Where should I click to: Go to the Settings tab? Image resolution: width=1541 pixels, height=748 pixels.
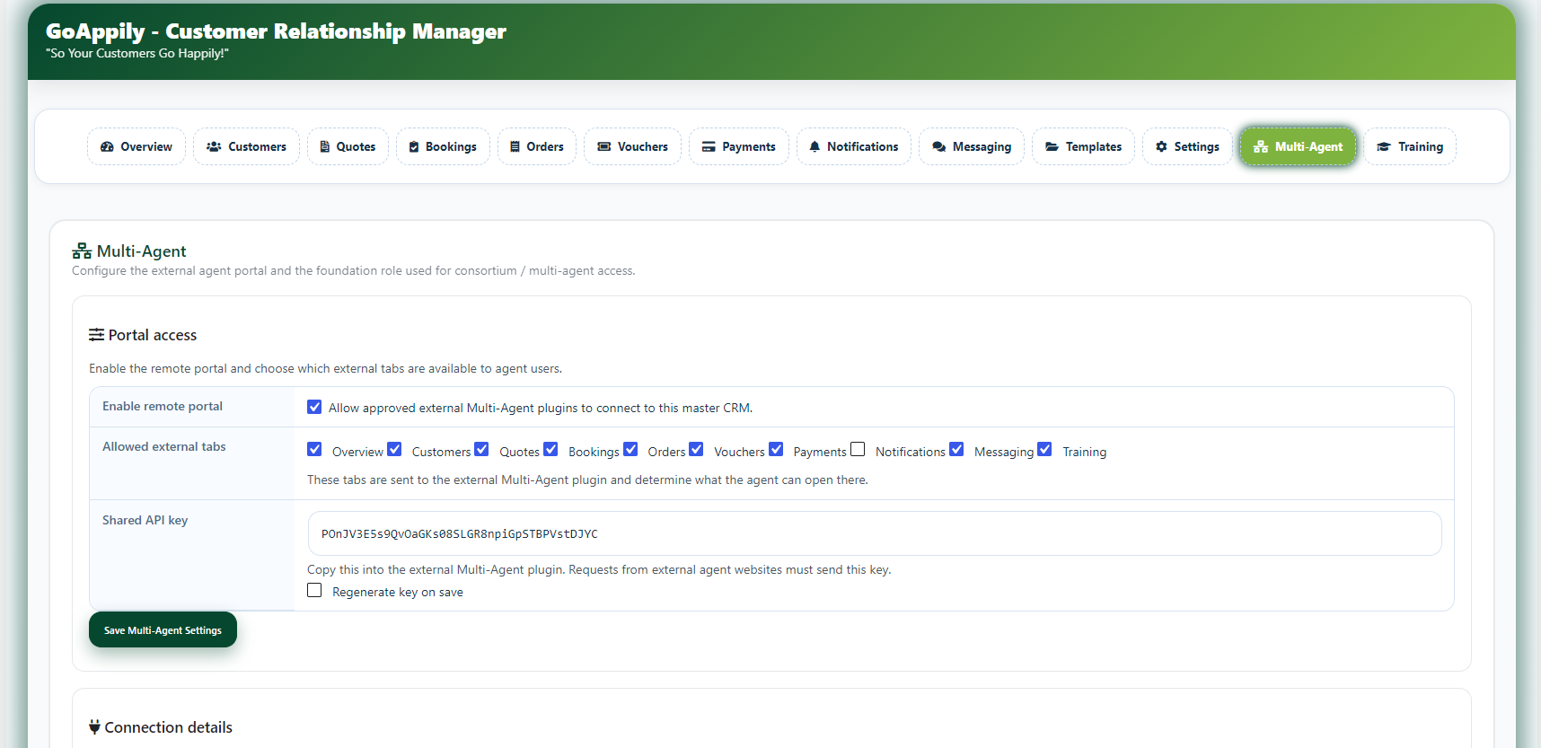pyautogui.click(x=1187, y=146)
